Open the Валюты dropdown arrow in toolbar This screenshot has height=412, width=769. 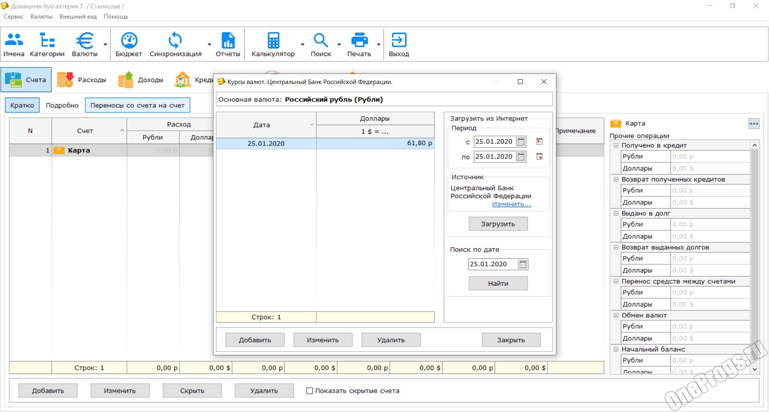[x=105, y=44]
